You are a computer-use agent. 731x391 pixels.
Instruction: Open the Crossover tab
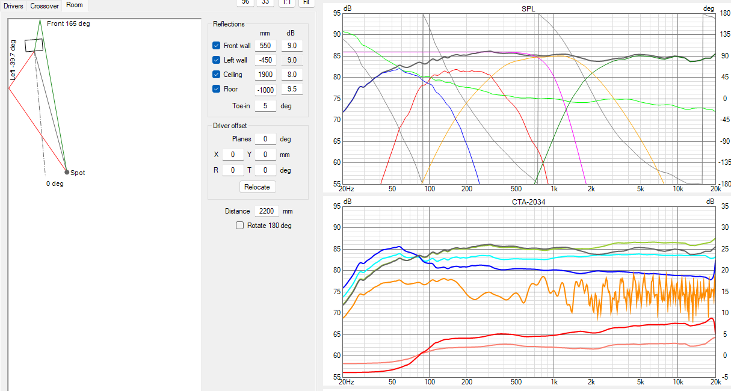pos(45,6)
